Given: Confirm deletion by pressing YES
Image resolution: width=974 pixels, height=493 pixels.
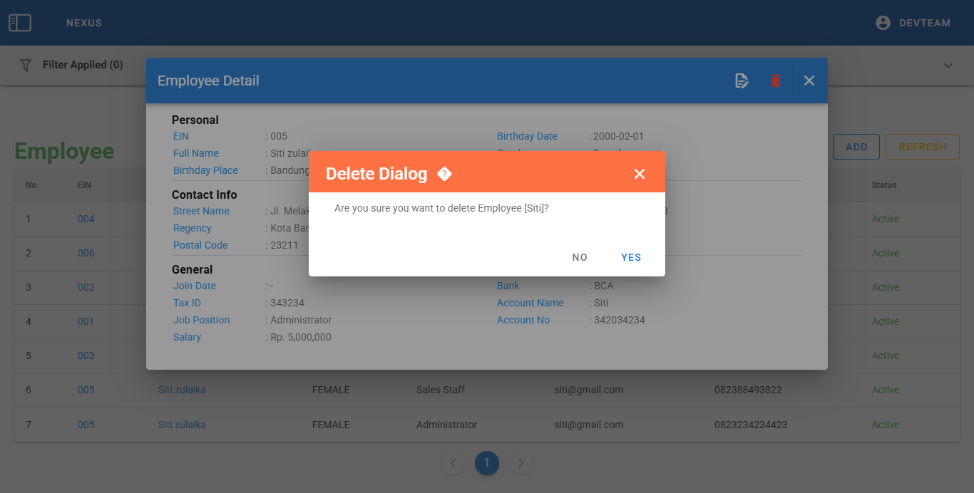Looking at the screenshot, I should coord(631,257).
